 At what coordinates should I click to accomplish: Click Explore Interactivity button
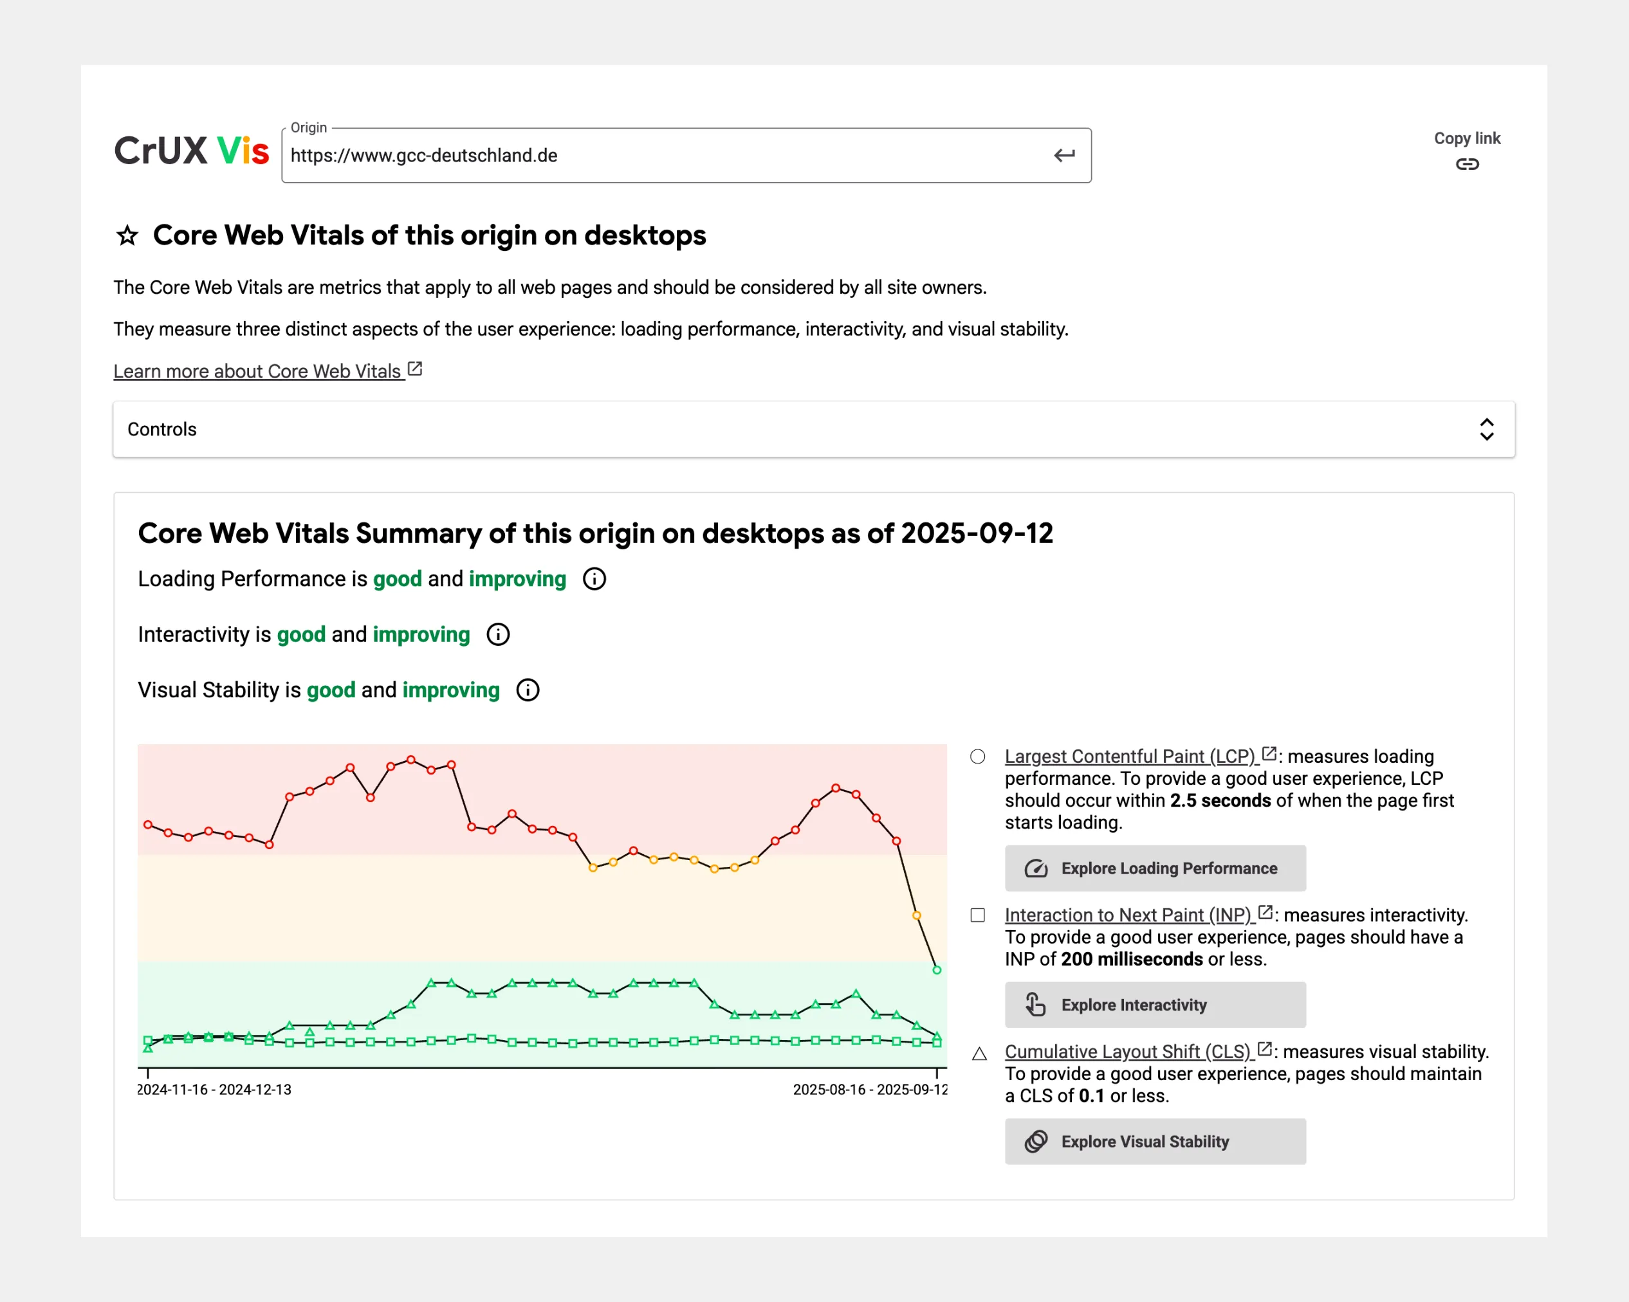[x=1154, y=1005]
